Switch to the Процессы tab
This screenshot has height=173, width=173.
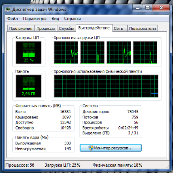click(45, 29)
